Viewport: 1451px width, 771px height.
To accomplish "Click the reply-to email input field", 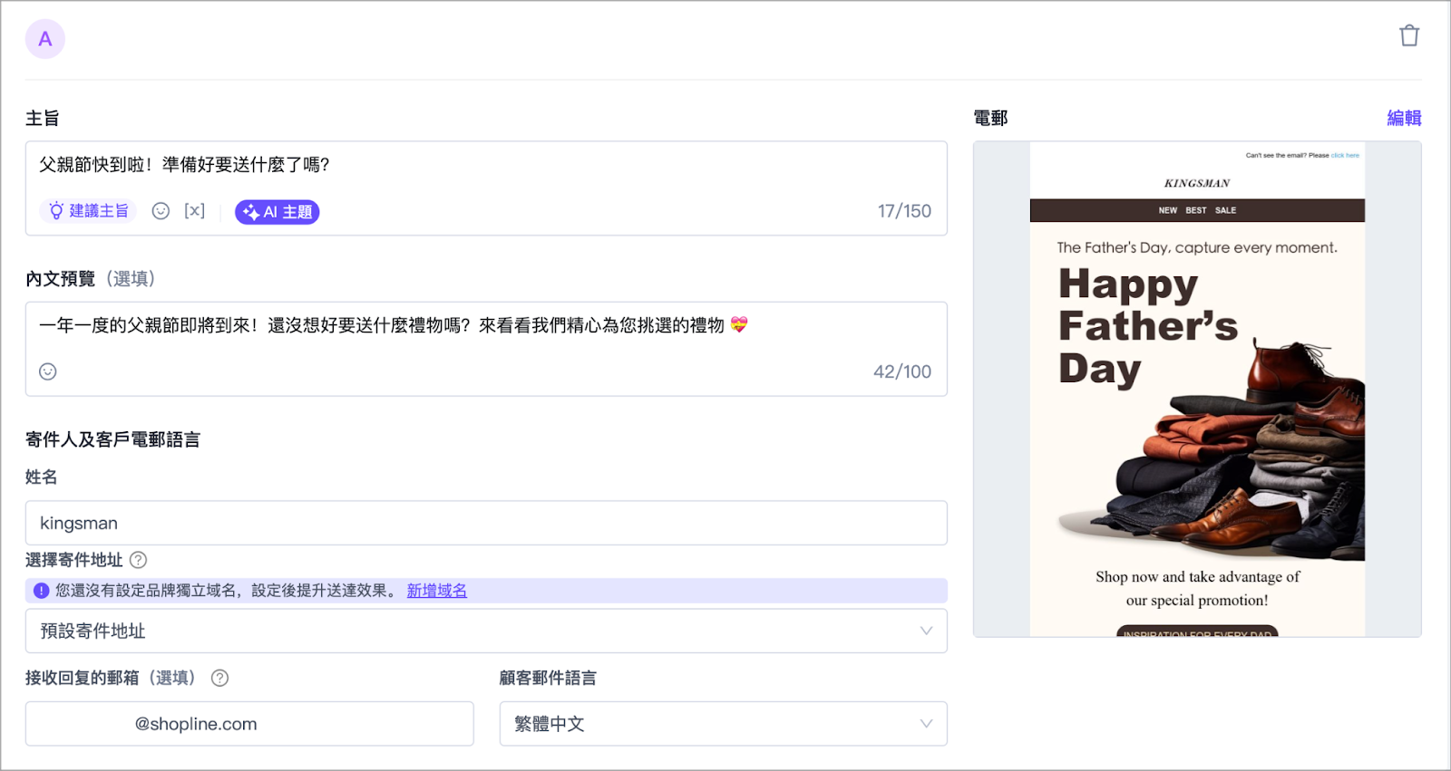I will click(249, 724).
